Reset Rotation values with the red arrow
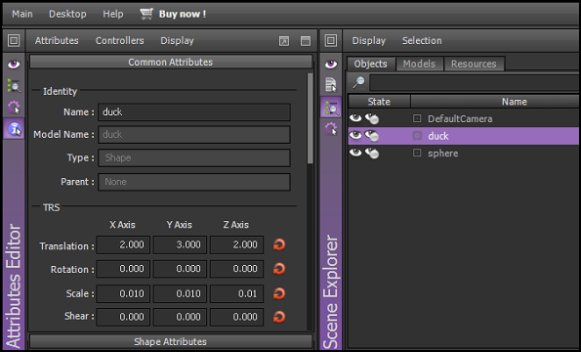Image resolution: width=581 pixels, height=352 pixels. click(x=279, y=269)
